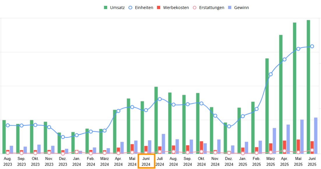Click the Aug. 2023 x-axis label
Image resolution: width=321 pixels, height=169 pixels.
pos(8,161)
